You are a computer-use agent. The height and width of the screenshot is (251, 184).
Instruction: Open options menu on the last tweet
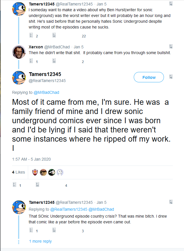[x=171, y=202]
